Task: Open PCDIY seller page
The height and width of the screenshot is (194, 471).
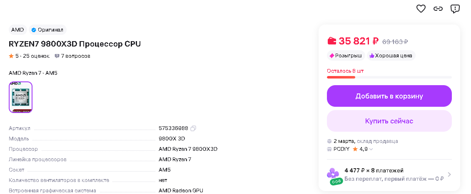Action: point(341,149)
